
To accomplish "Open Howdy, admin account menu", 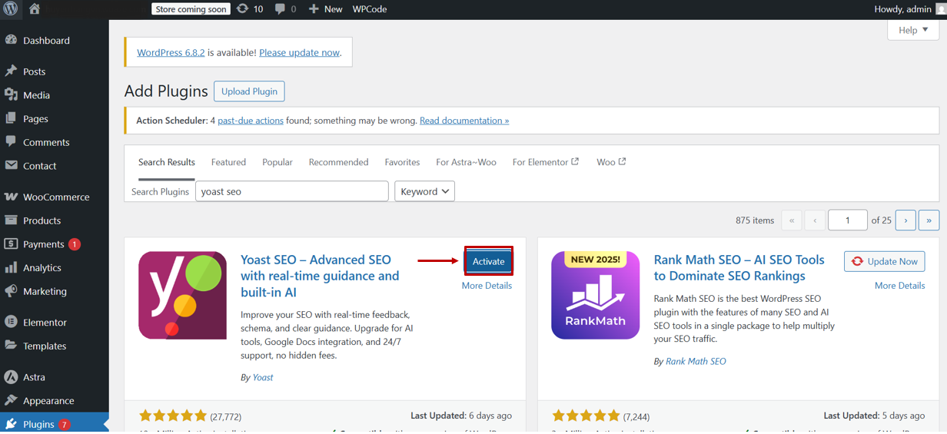I will [909, 9].
